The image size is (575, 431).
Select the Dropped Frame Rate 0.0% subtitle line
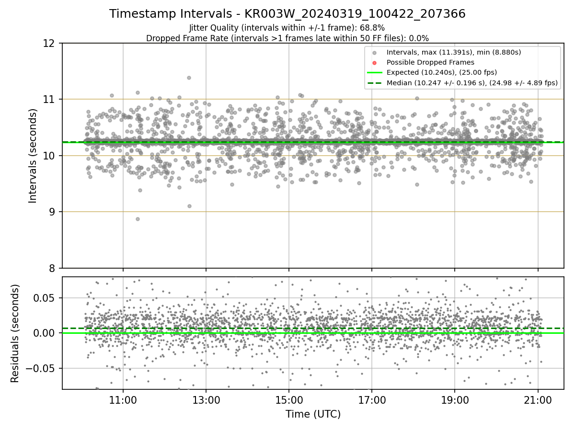click(287, 38)
